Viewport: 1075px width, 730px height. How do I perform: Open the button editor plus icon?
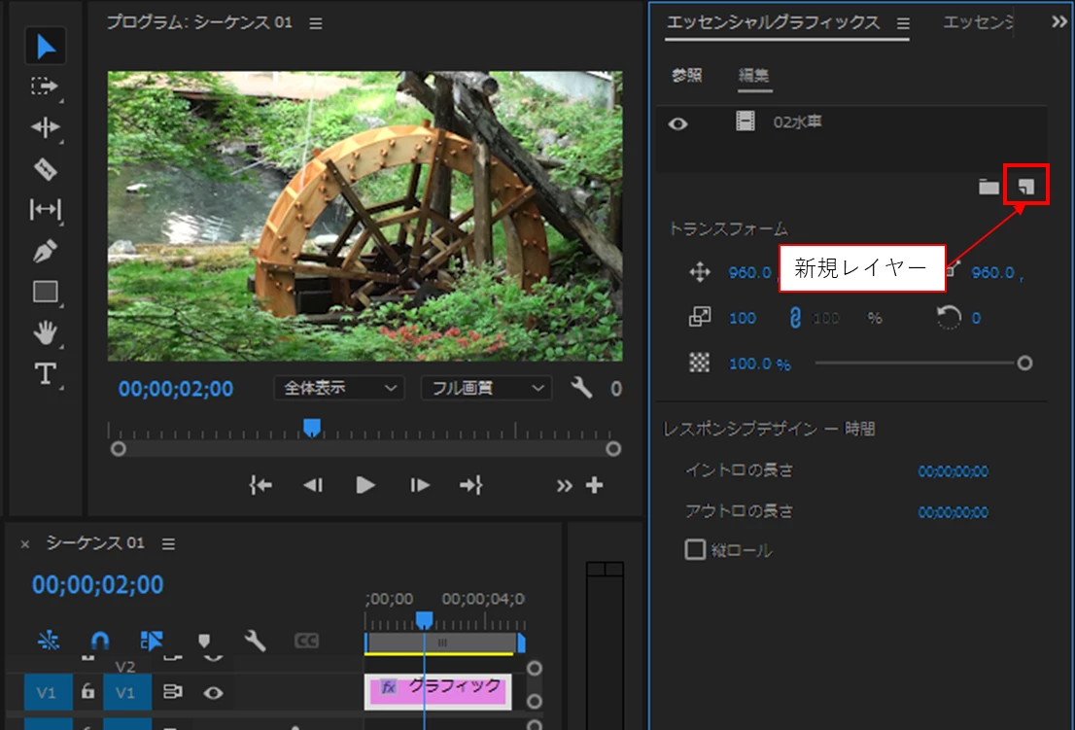[x=595, y=485]
